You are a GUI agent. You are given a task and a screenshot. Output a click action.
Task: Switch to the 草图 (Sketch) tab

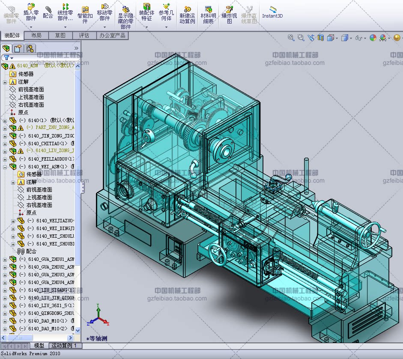[60, 36]
